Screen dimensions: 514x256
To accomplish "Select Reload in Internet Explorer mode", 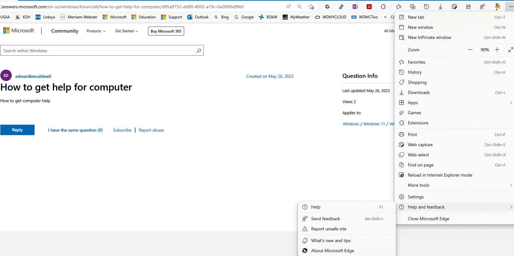I will click(x=454, y=175).
